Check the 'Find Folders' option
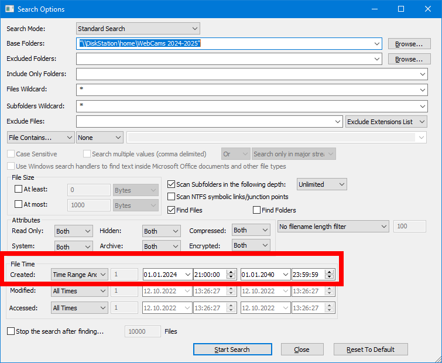Viewport: 442px width, 363px height. coord(256,210)
